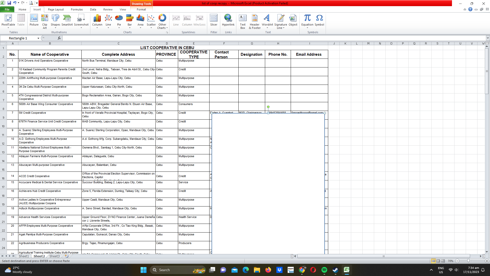Viewport: 490px width, 276px height.
Task: Insert a Win/Loss sparkline
Action: coord(199,20)
